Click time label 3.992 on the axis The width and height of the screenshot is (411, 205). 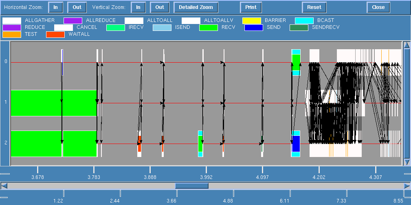[206, 177]
